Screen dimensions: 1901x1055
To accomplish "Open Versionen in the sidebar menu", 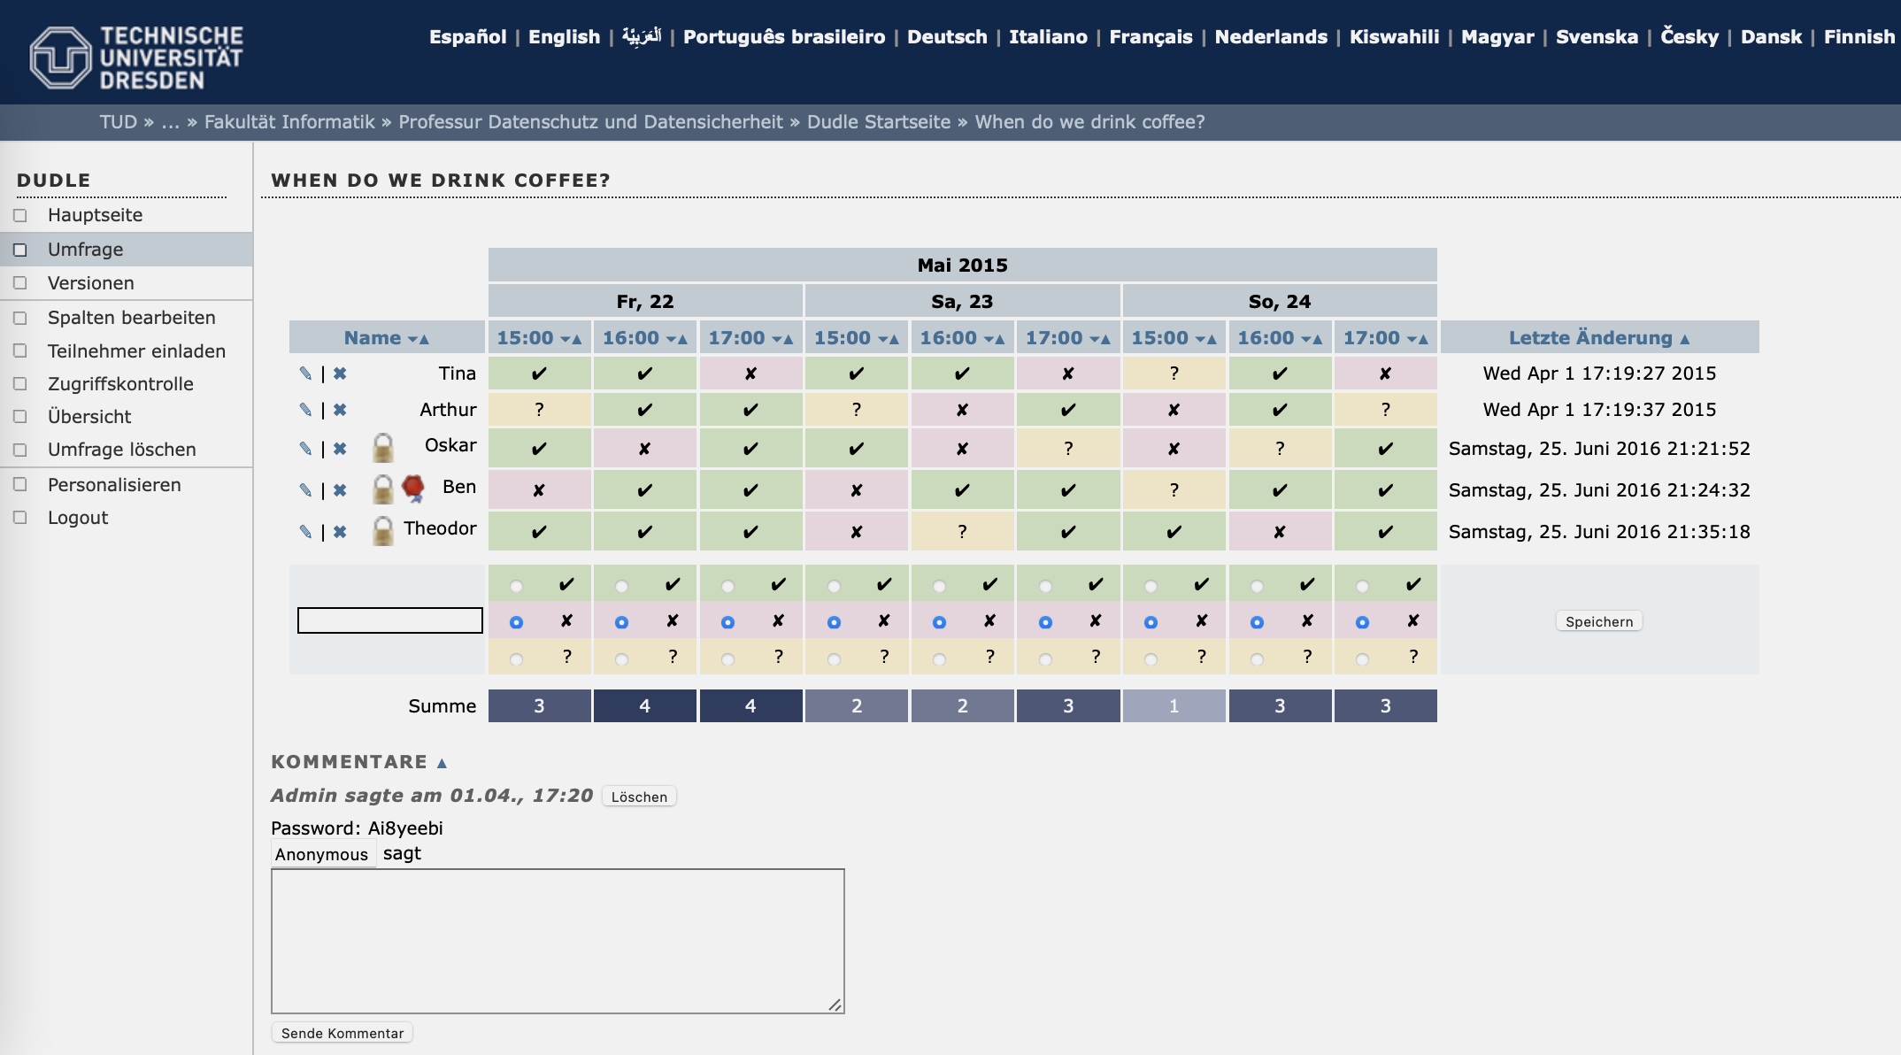I will point(90,283).
